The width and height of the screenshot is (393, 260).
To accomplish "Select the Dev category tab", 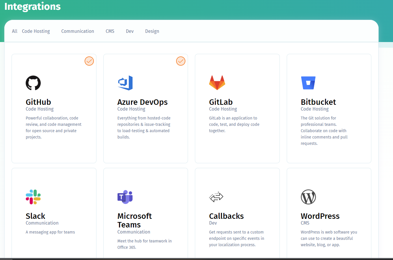I will click(x=130, y=31).
